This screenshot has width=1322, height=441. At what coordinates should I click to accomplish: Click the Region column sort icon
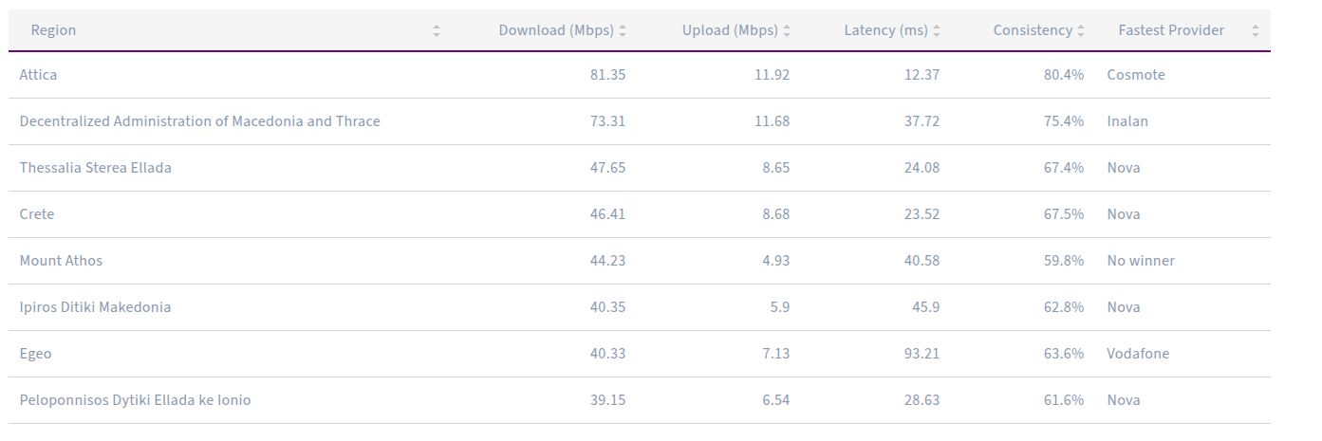[437, 30]
